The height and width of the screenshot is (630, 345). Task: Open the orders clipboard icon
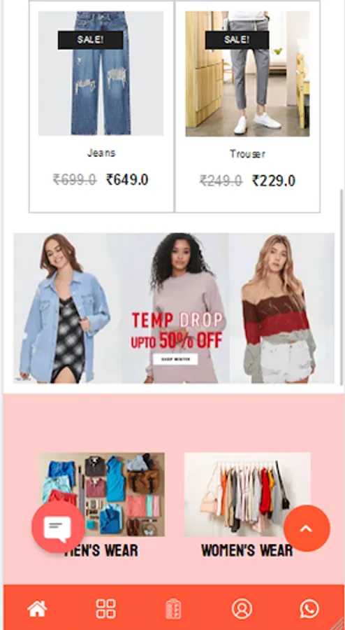pyautogui.click(x=173, y=609)
